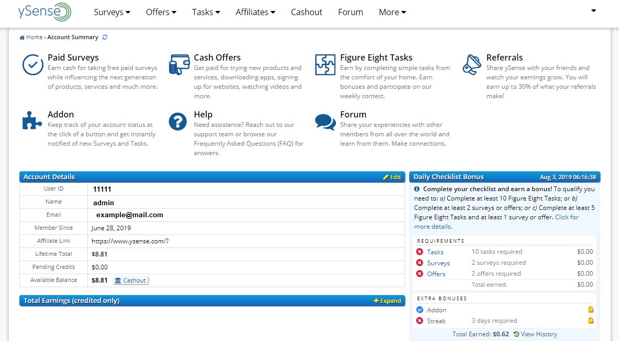619x341 pixels.
Task: Open the Referrals heading
Action: click(504, 57)
